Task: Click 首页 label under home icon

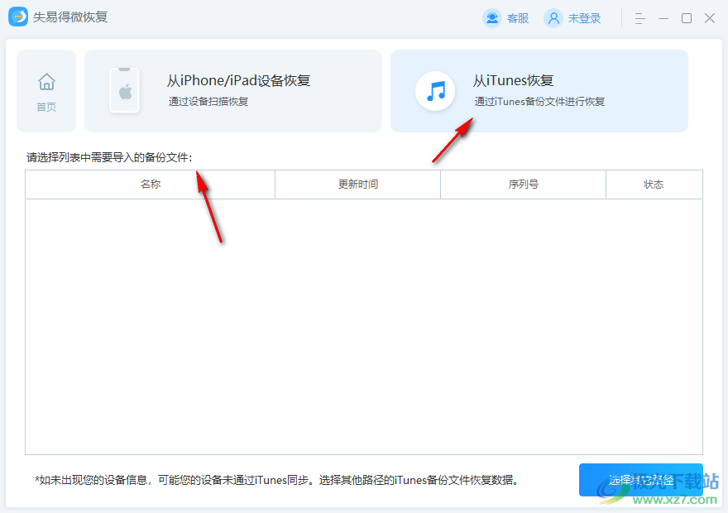Action: pyautogui.click(x=46, y=108)
